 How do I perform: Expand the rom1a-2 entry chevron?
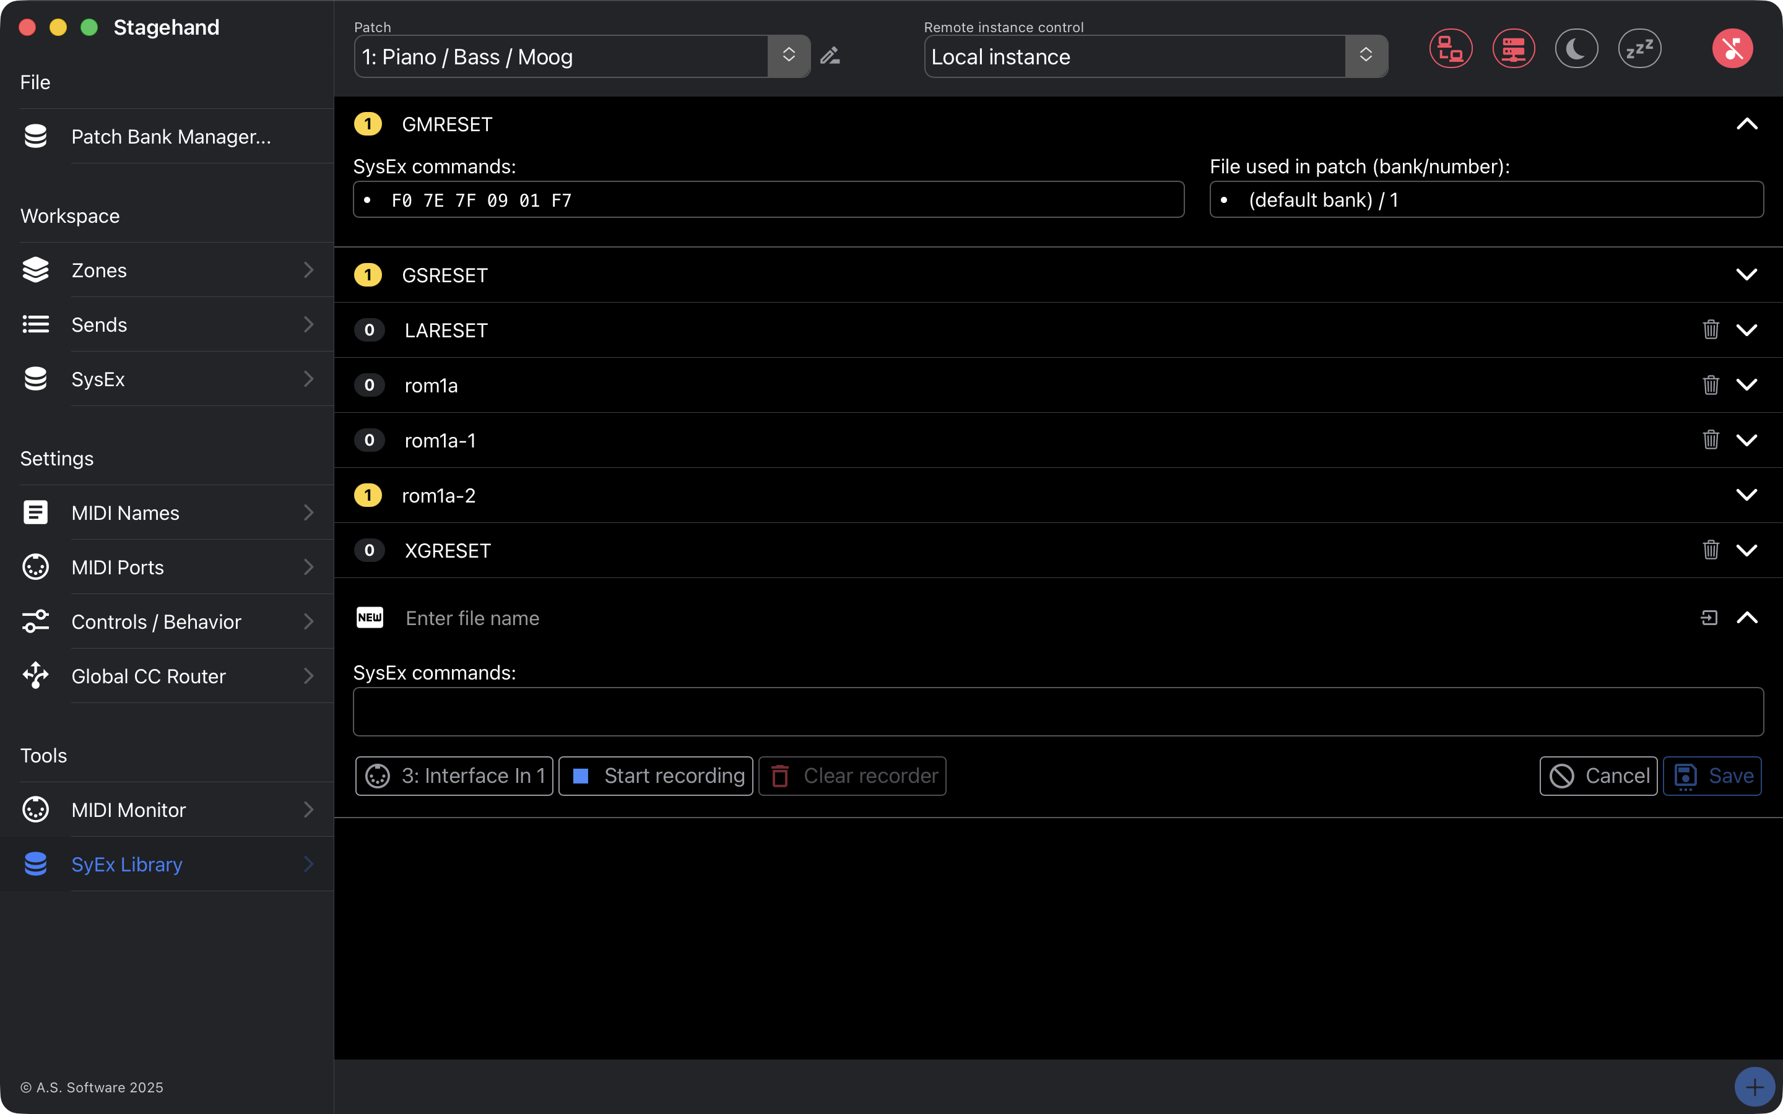point(1747,494)
